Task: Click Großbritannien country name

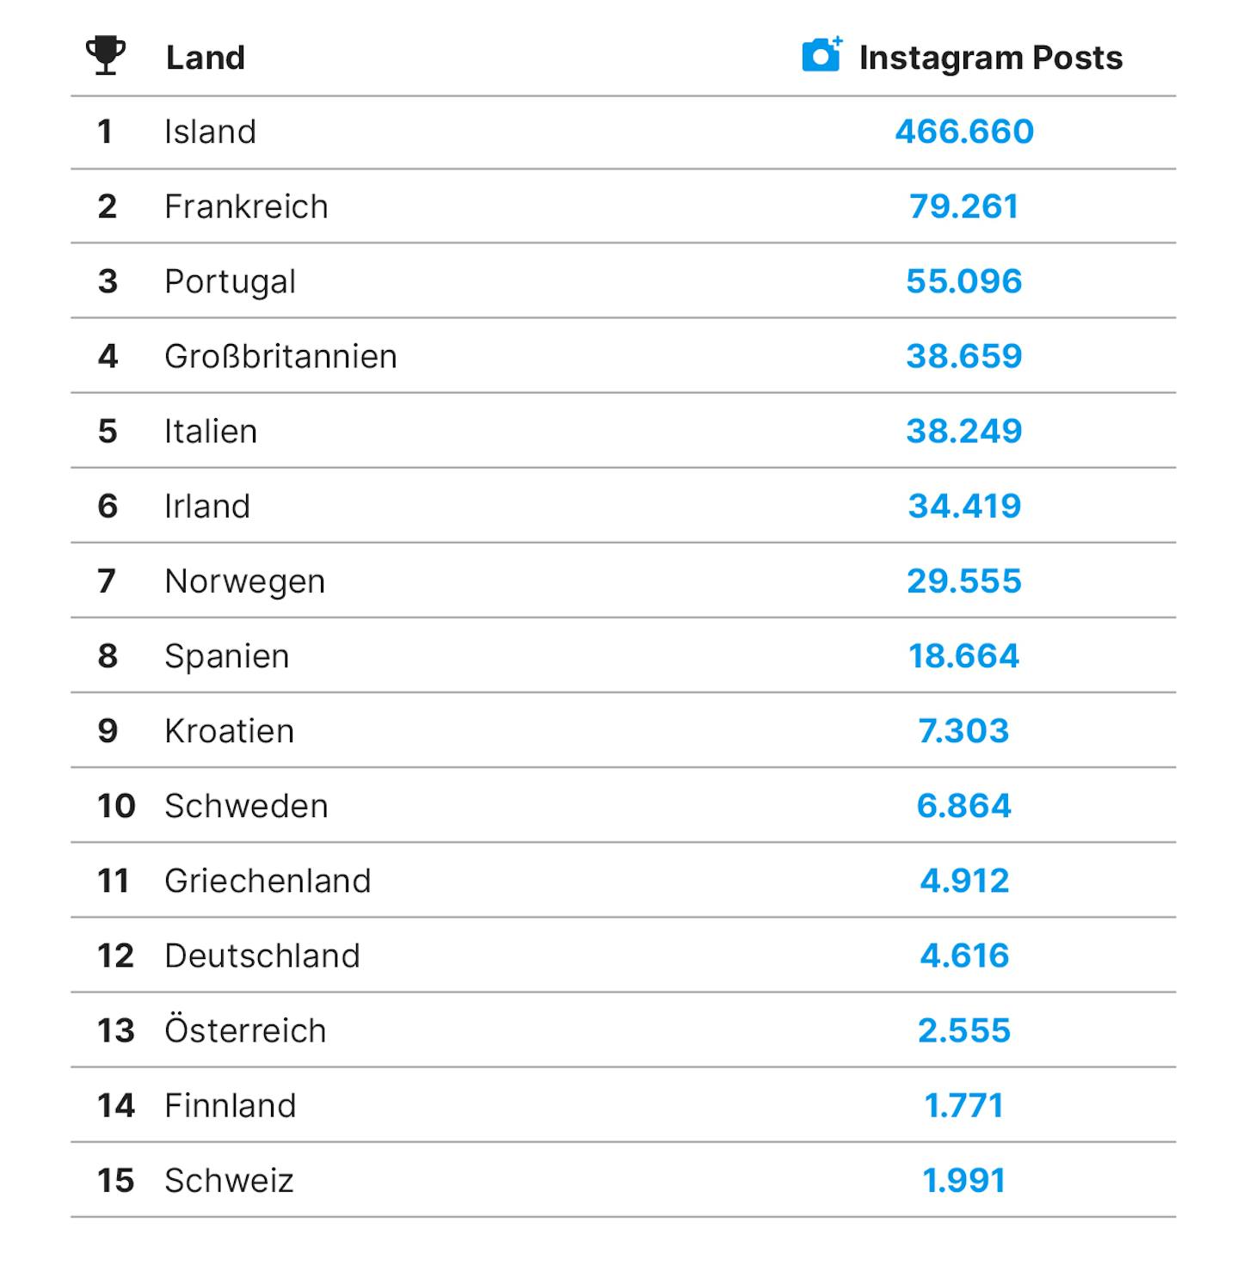Action: (281, 356)
